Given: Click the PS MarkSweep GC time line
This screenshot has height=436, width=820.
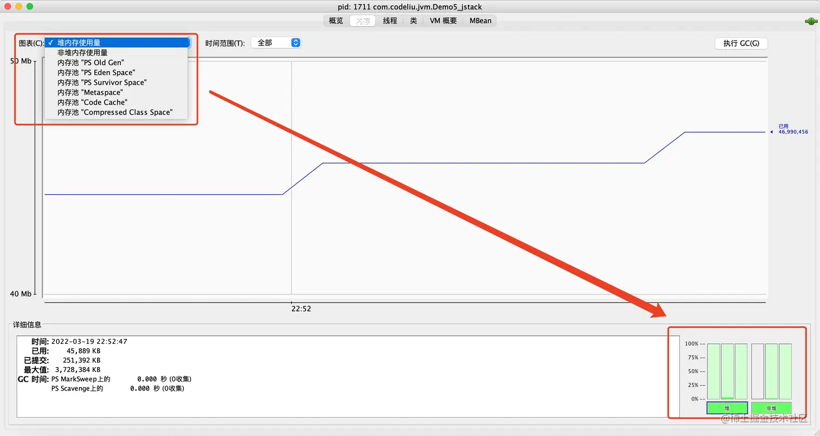Looking at the screenshot, I should coord(121,379).
